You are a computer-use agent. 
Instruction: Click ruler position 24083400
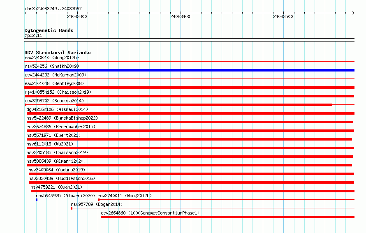[x=180, y=16]
